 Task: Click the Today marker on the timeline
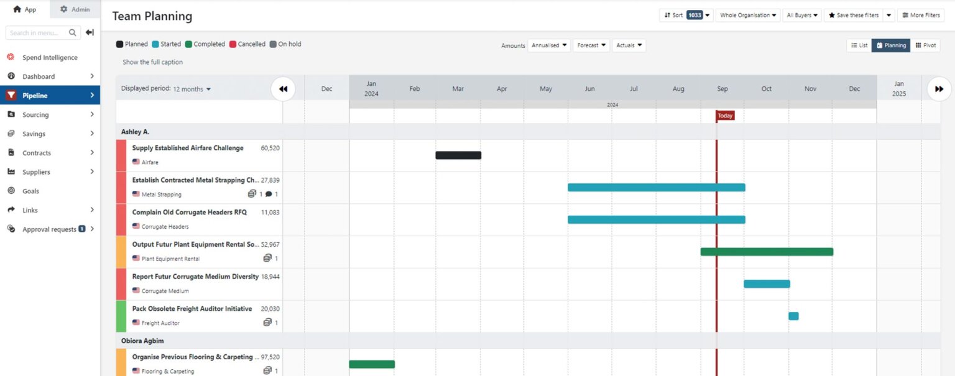[x=725, y=115]
